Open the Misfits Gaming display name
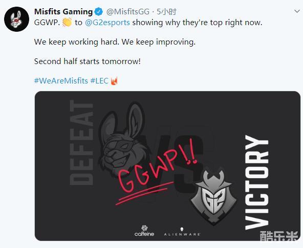Image resolution: width=303 pixels, height=248 pixels. tap(63, 12)
